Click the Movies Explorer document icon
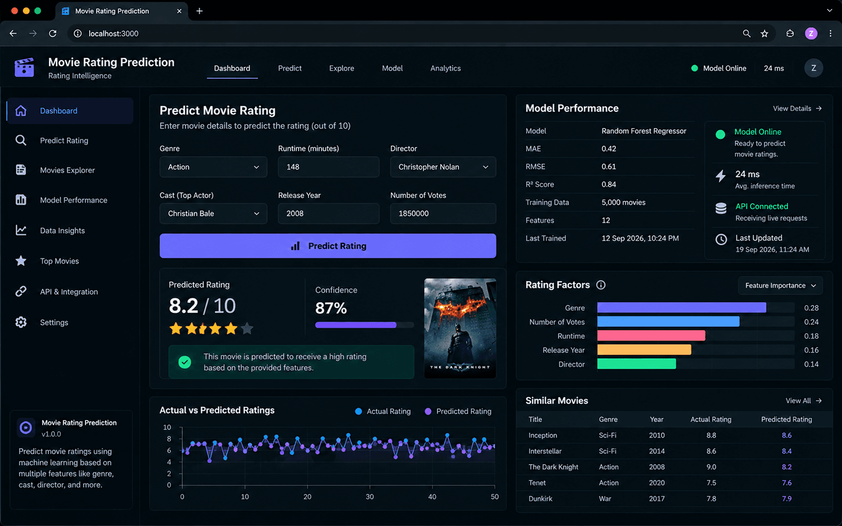The image size is (842, 526). point(21,170)
